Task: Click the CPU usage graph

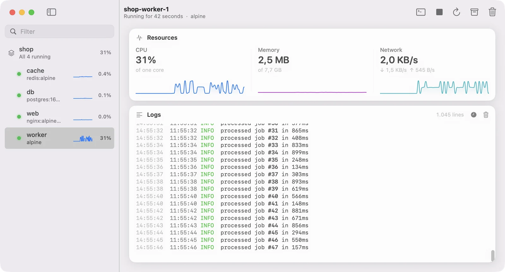Action: (x=190, y=87)
